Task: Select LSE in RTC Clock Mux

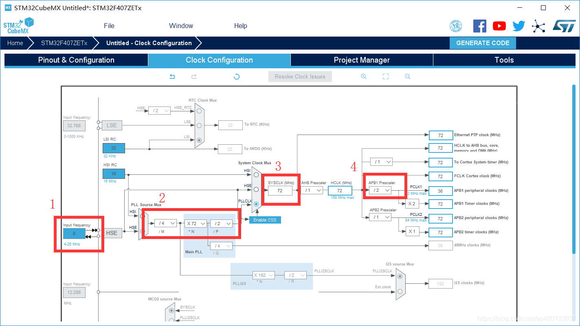Action: click(199, 126)
